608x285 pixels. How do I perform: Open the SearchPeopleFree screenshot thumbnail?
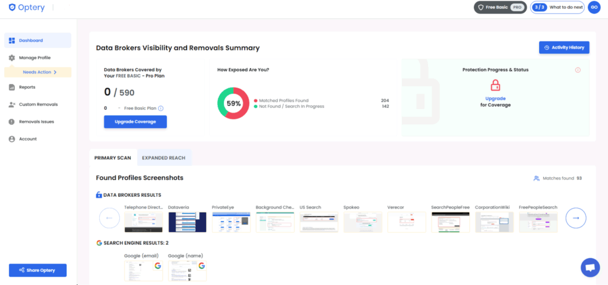450,222
